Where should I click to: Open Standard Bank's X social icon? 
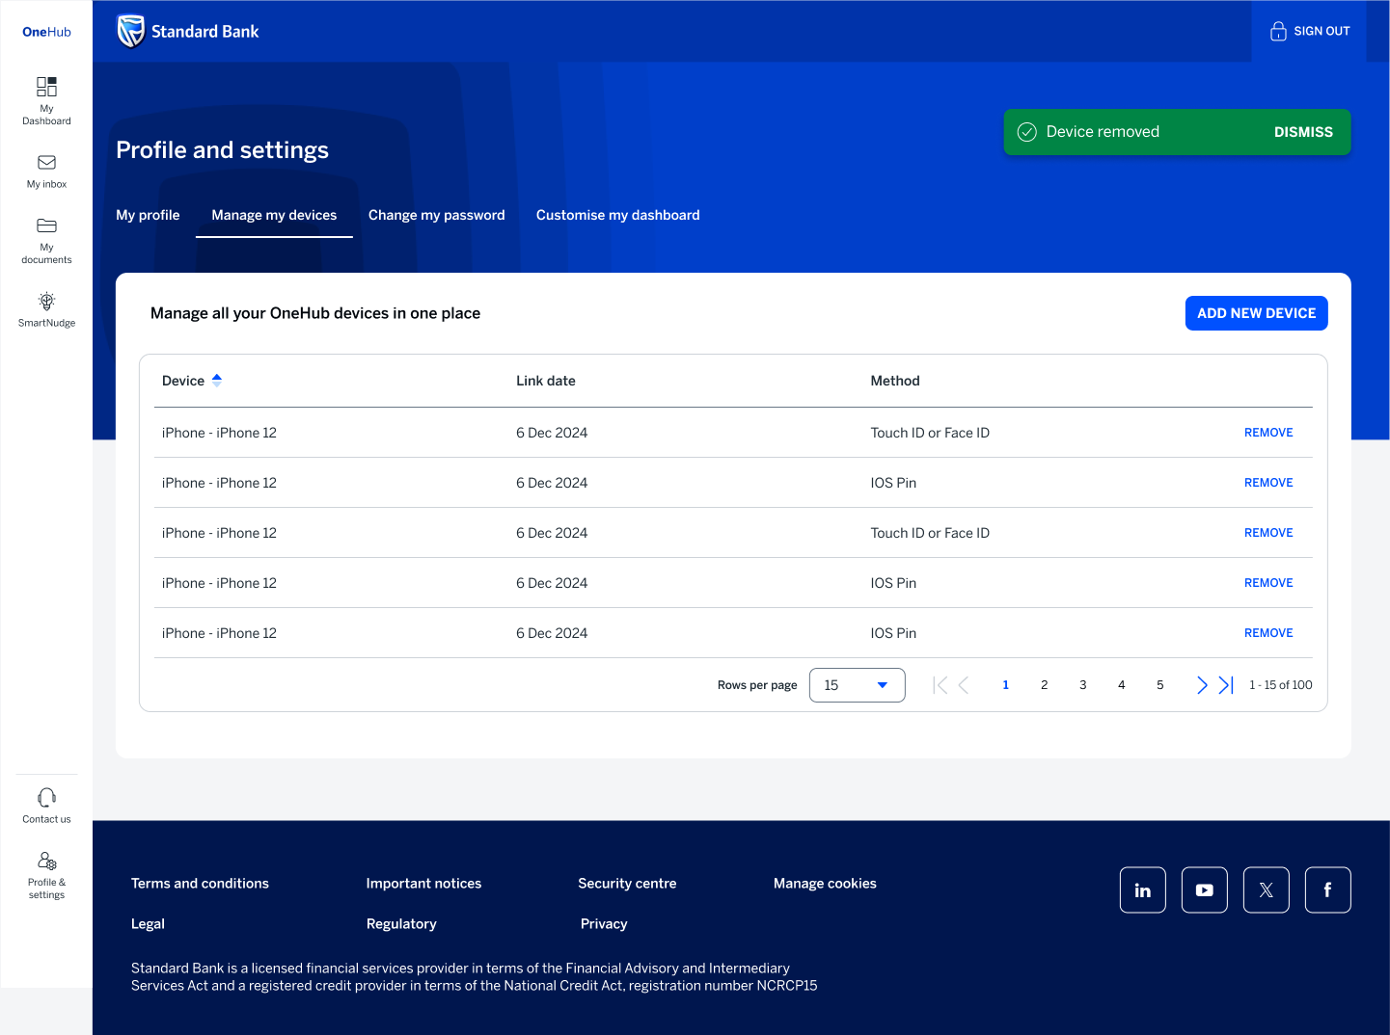point(1266,889)
